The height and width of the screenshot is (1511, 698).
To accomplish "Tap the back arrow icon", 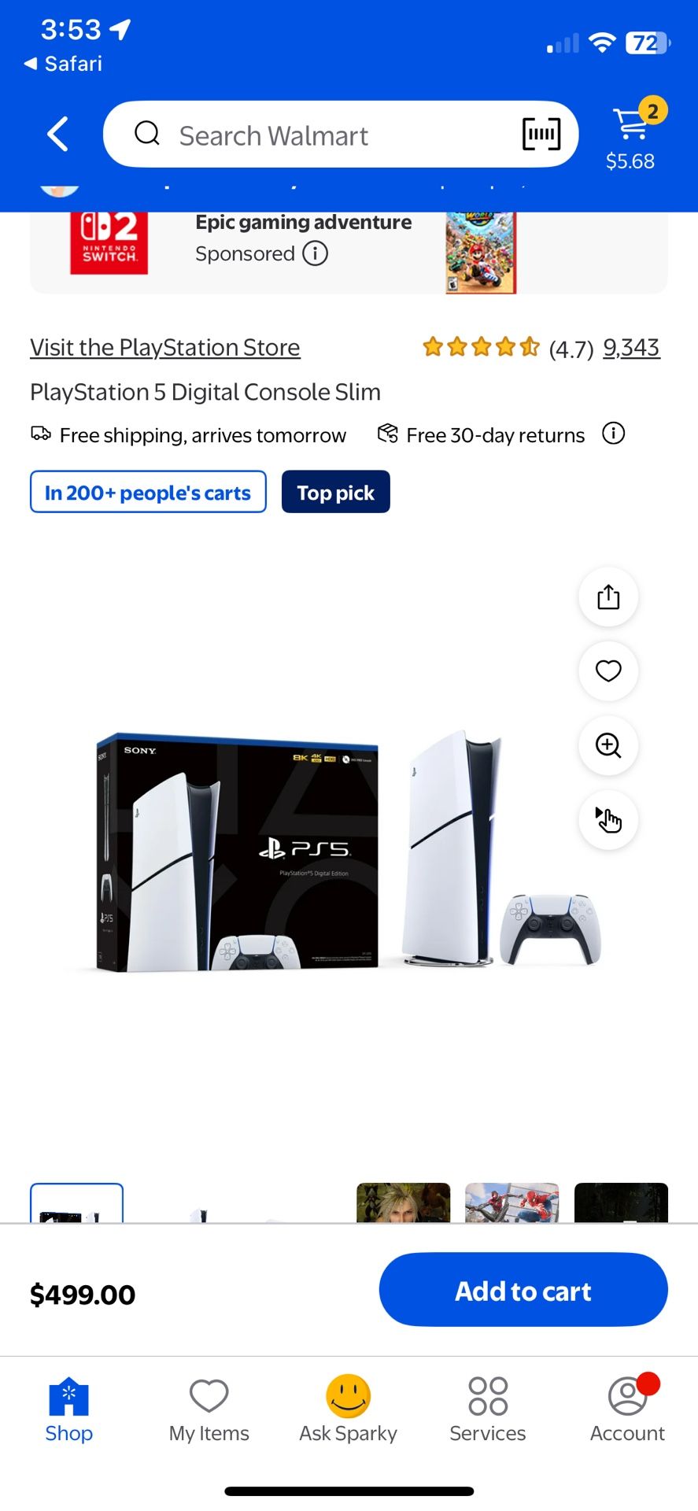I will point(57,135).
